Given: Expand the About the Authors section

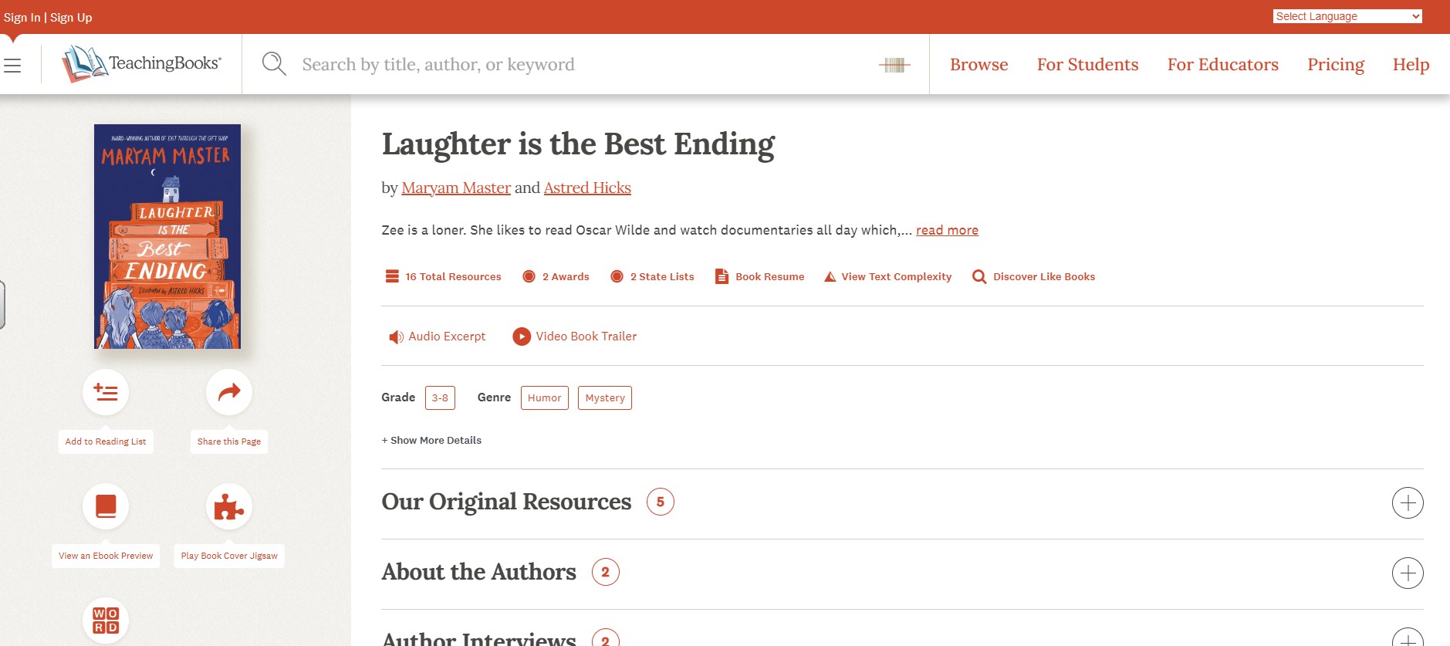Looking at the screenshot, I should pos(1408,573).
